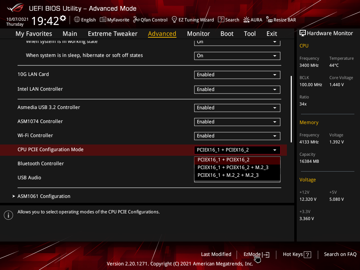This screenshot has width=360, height=270.
Task: Click the Core Voltage 1.440 V value
Action: pos(336,85)
